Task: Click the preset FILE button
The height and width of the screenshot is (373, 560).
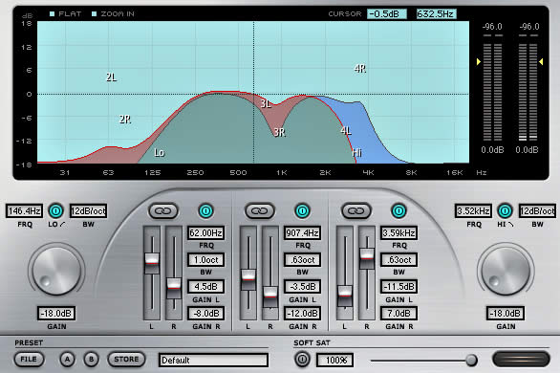Action: click(x=29, y=359)
